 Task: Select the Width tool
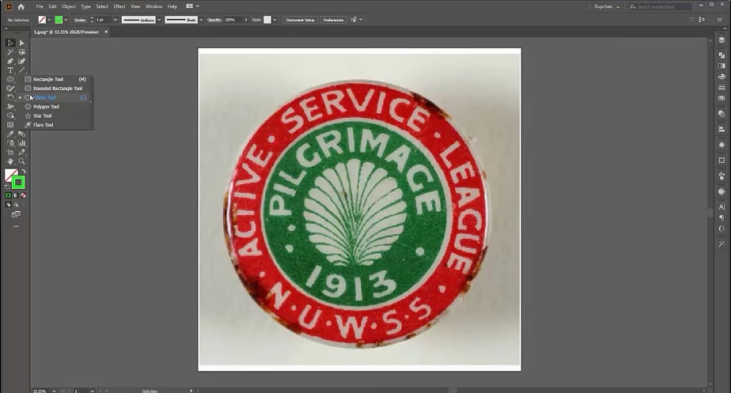(x=10, y=107)
